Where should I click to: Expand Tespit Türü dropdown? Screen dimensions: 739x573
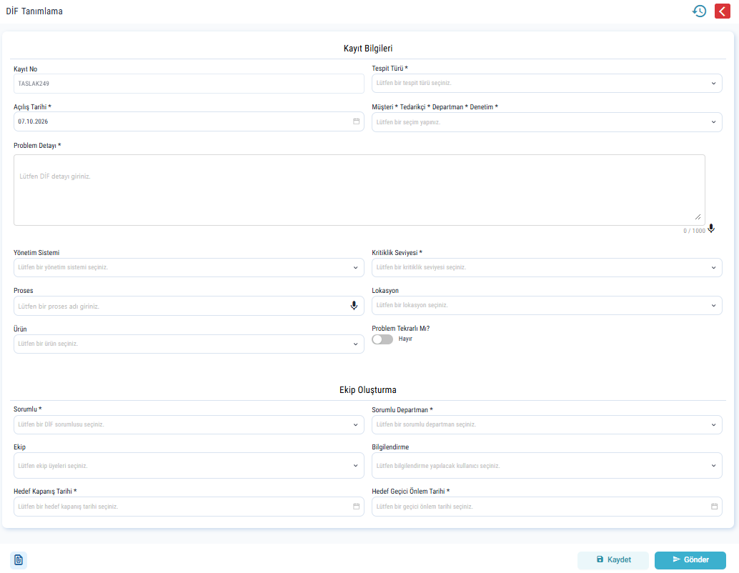pos(547,84)
